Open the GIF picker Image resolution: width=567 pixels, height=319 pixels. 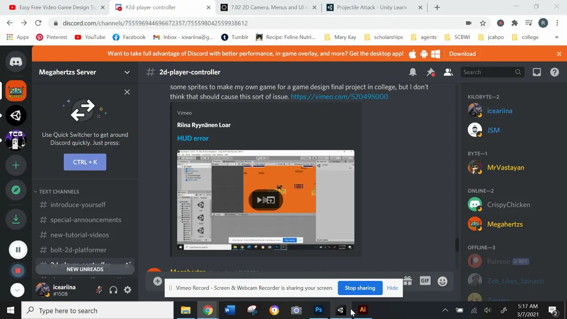(425, 281)
